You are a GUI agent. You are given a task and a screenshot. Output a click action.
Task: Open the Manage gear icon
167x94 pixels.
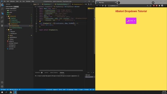coord(2,86)
